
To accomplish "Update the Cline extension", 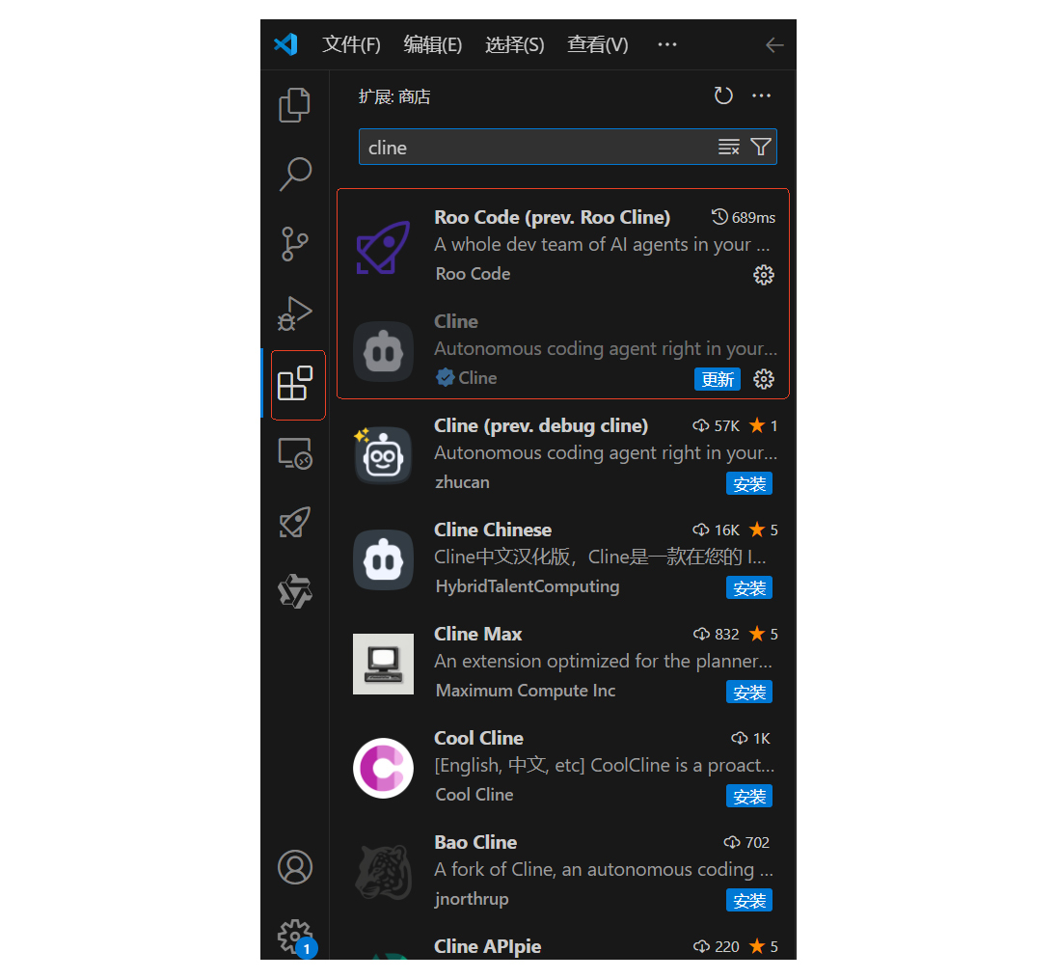I will click(718, 379).
